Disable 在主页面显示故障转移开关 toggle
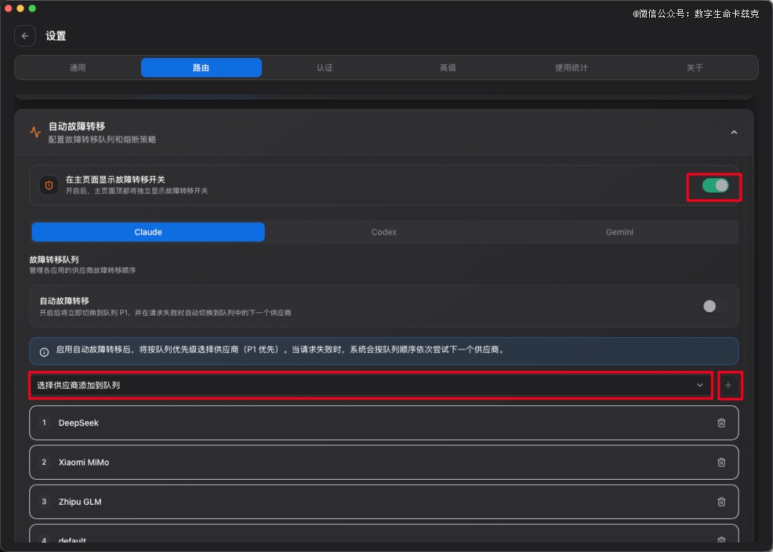This screenshot has width=773, height=552. click(x=714, y=185)
